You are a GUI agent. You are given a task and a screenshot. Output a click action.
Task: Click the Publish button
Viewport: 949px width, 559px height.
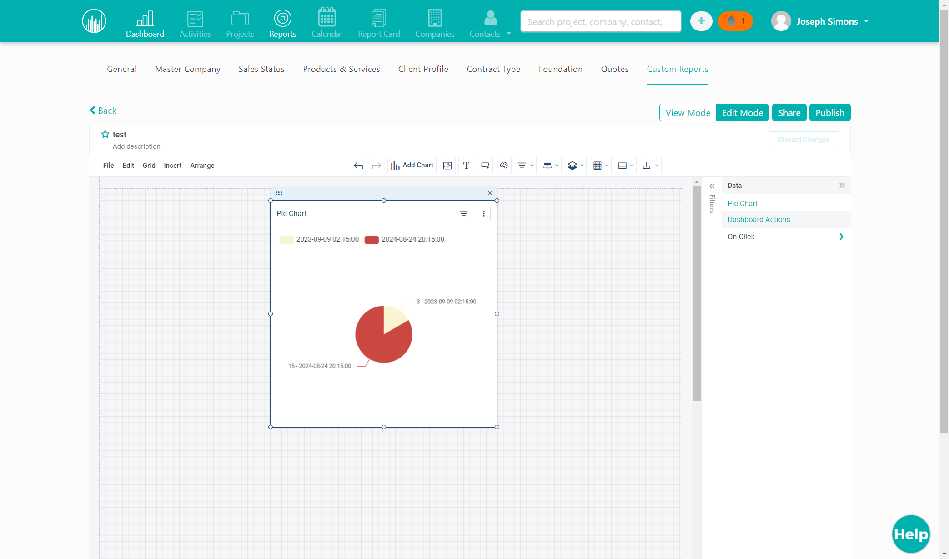(830, 113)
